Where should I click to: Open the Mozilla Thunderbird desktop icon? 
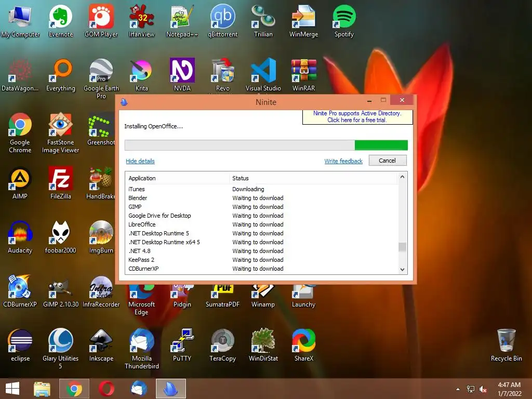click(141, 349)
